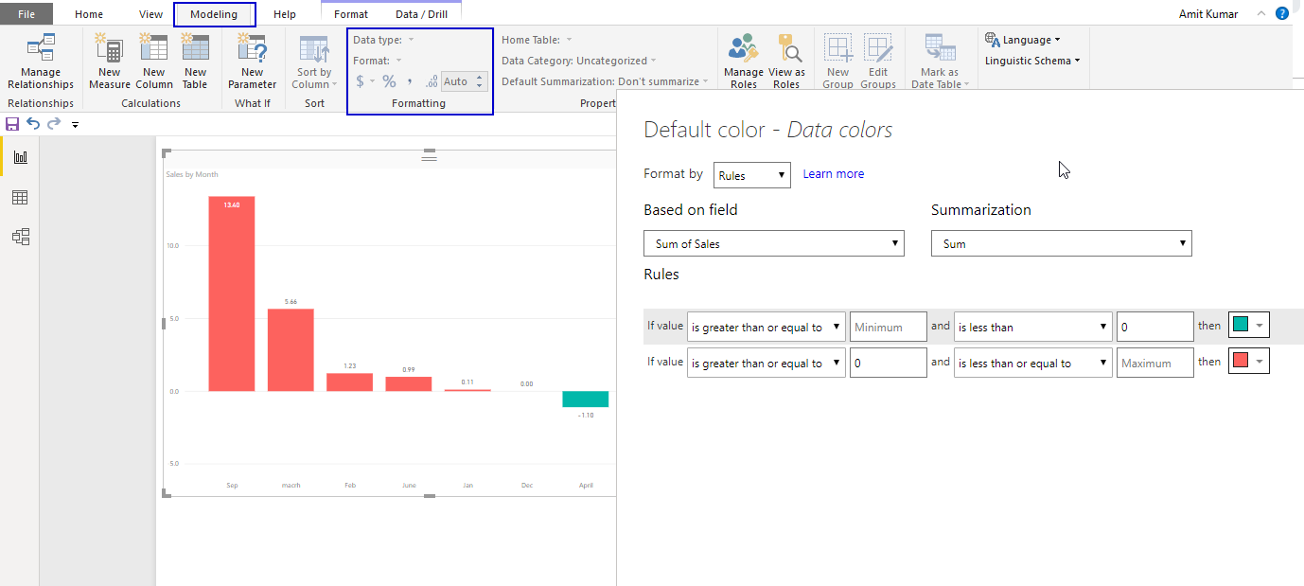Switch to Report view icon

click(20, 157)
